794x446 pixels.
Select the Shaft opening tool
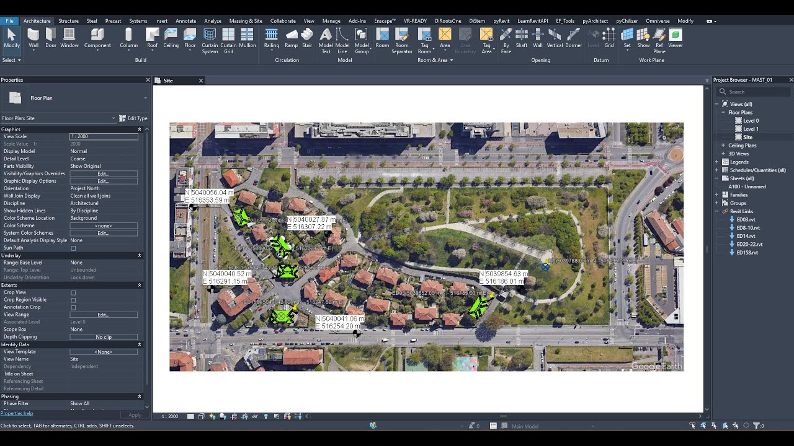coord(522,38)
